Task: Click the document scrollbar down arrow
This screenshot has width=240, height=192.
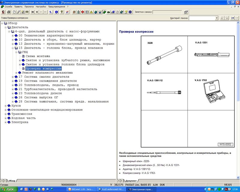Action: 238,178
